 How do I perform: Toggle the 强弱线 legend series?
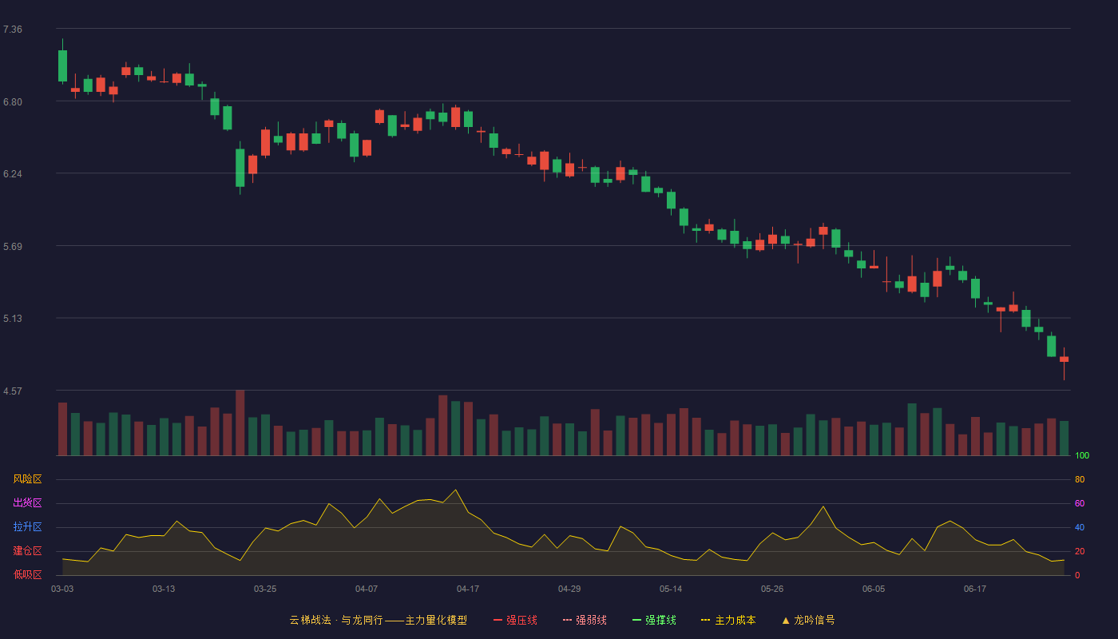coord(585,620)
